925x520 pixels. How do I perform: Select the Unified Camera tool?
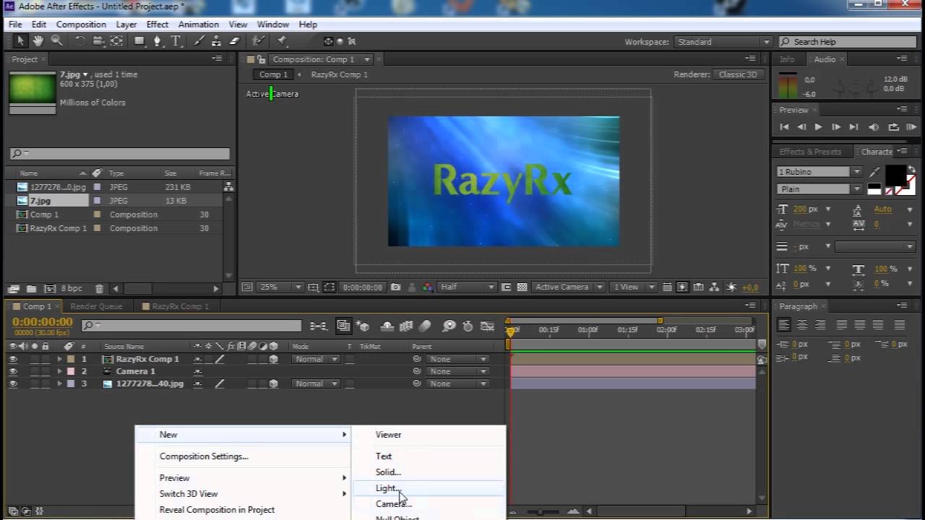(x=98, y=41)
